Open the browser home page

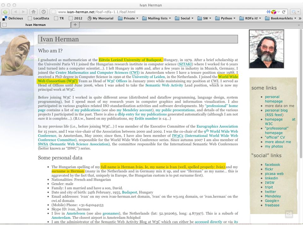(34, 12)
